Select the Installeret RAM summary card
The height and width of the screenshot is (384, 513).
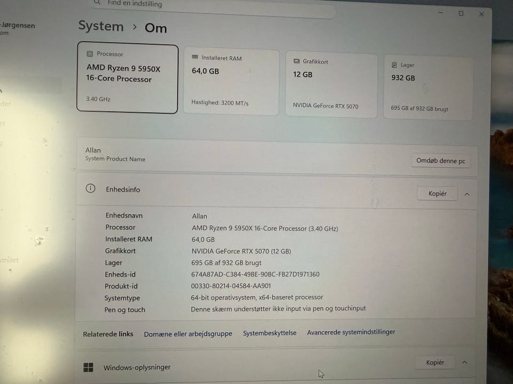click(231, 81)
